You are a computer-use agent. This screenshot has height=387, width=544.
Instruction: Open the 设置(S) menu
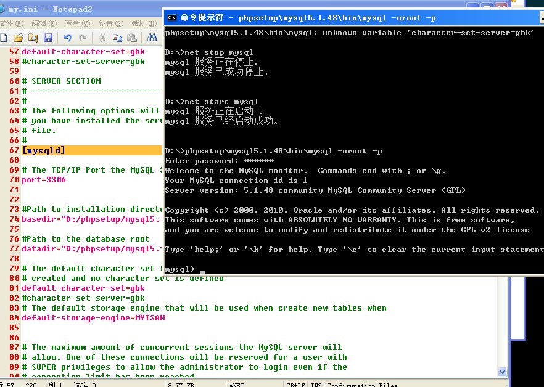tap(110, 23)
